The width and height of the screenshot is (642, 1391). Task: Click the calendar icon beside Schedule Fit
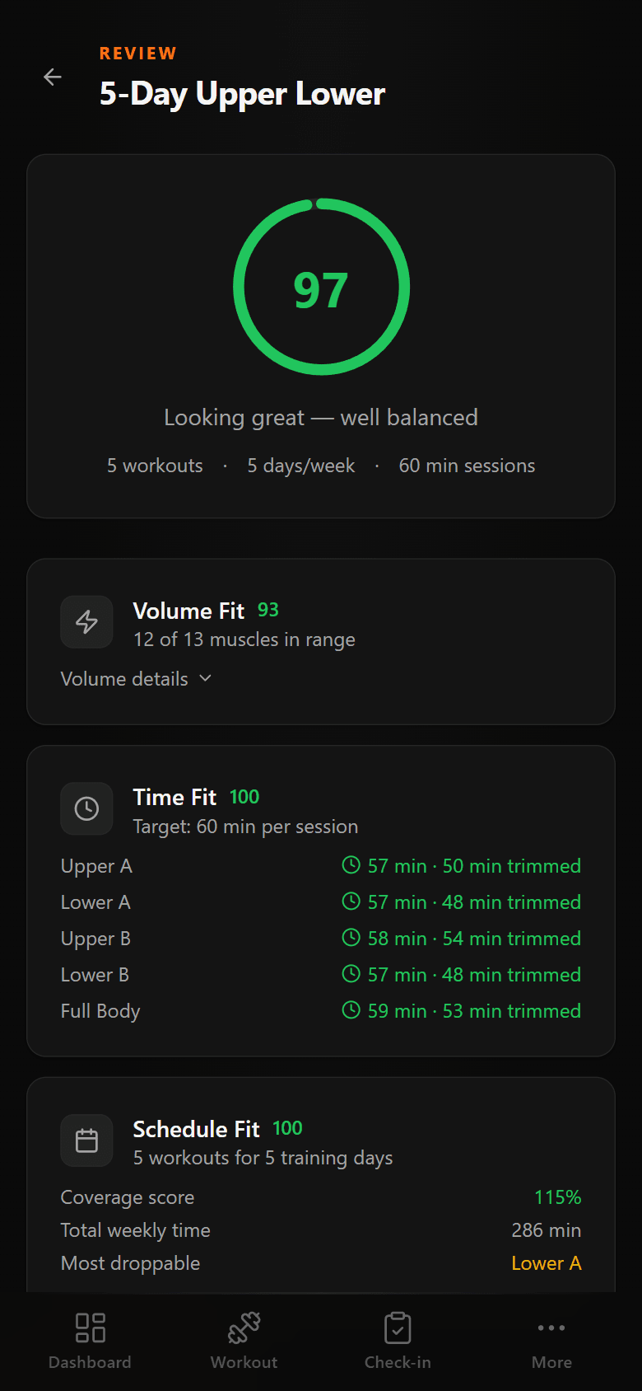pyautogui.click(x=86, y=1140)
